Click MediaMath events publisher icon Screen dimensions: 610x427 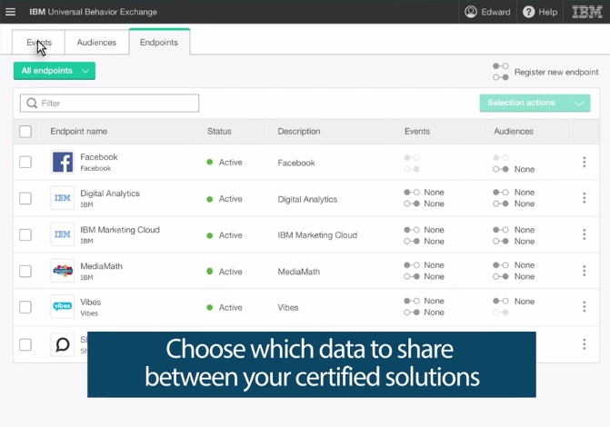click(412, 265)
